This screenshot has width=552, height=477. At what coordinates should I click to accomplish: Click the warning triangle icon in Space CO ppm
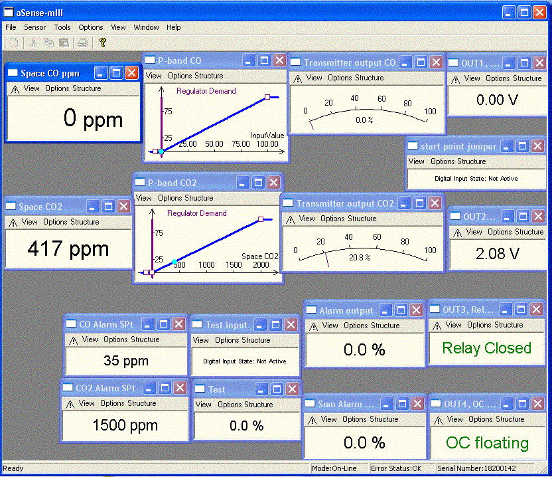tap(15, 89)
